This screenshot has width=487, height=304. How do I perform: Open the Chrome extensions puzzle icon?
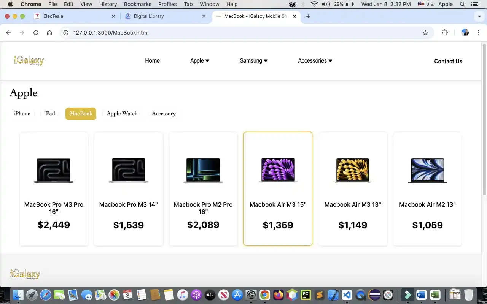[444, 33]
